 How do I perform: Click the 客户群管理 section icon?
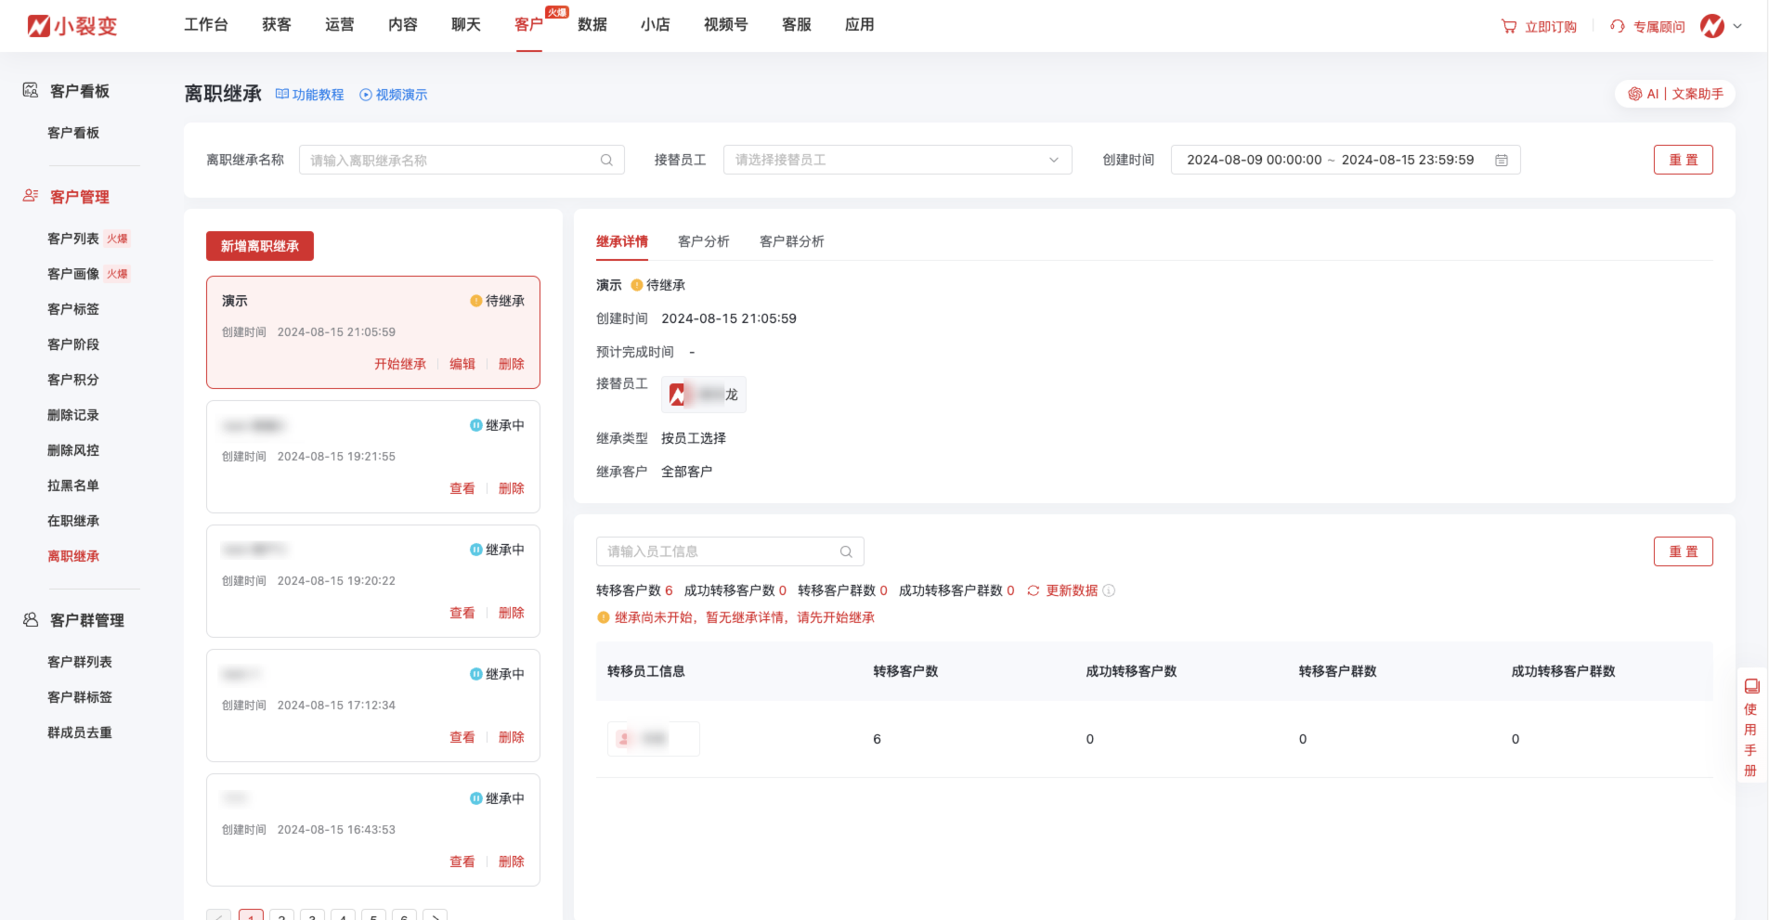31,619
